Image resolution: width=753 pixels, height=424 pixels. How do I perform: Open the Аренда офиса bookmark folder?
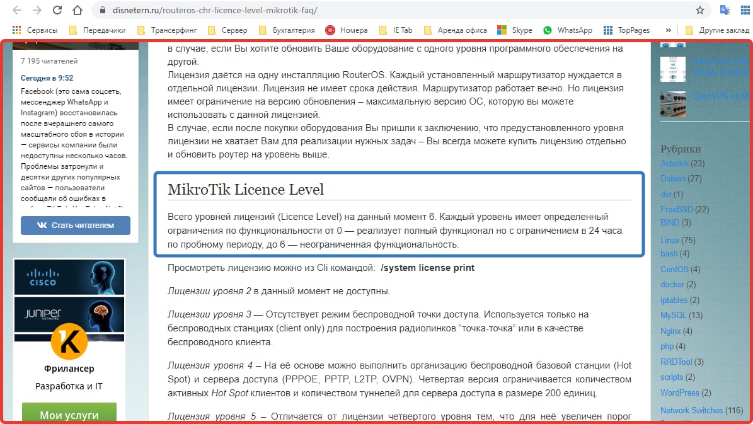click(x=455, y=30)
